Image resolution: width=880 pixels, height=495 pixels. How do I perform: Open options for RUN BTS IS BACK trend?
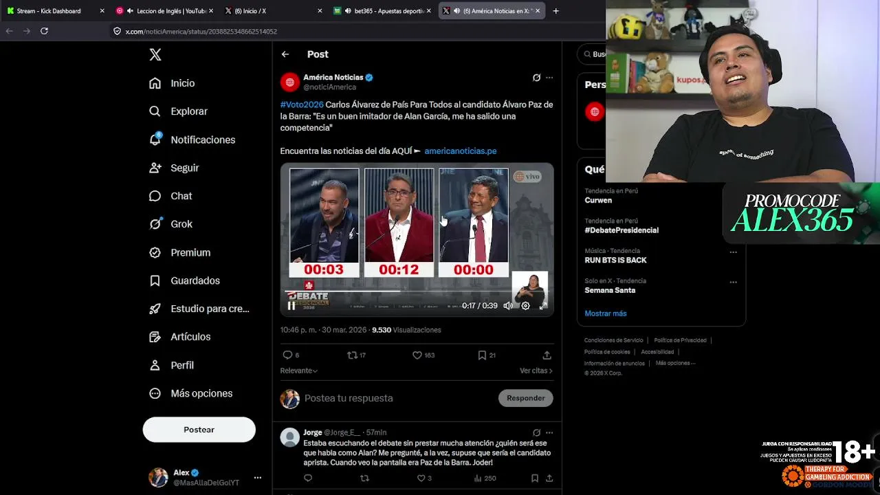pyautogui.click(x=733, y=252)
